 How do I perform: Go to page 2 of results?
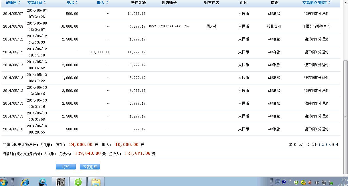click(323, 145)
